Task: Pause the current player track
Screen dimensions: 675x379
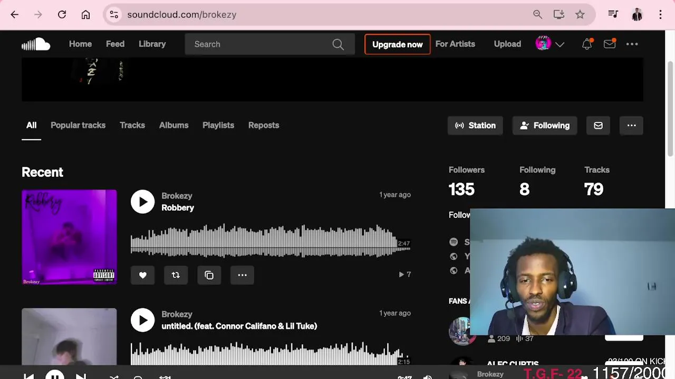Action: [55, 375]
